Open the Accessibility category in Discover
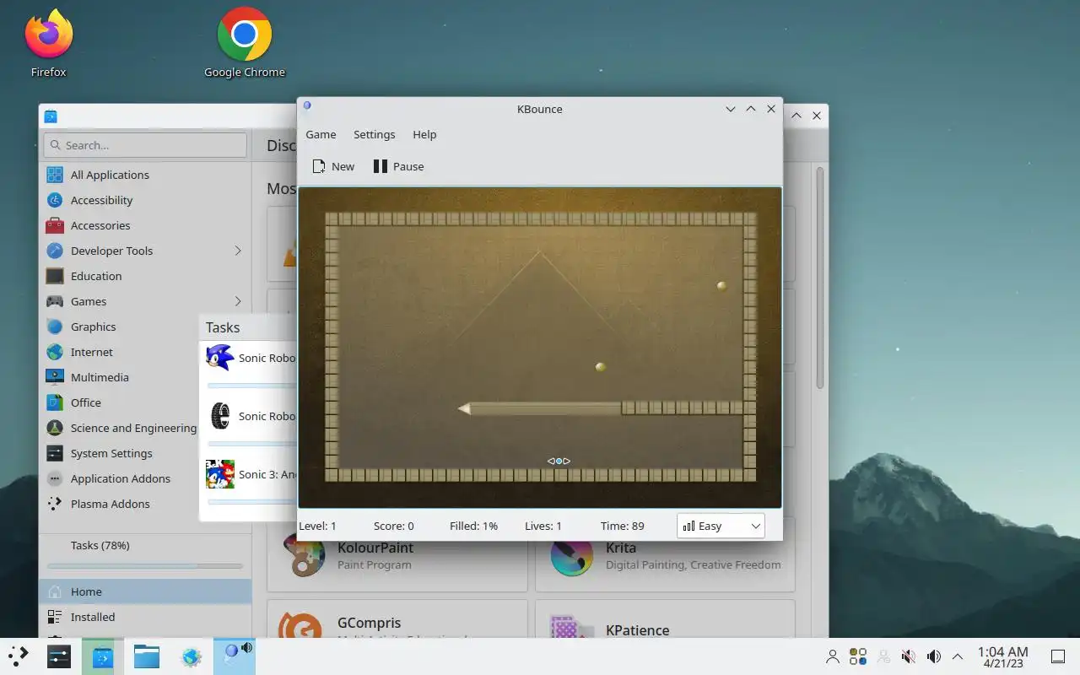1080x675 pixels. pos(145,200)
